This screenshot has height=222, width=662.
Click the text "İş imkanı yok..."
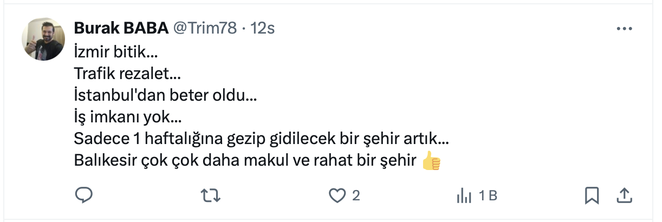[x=128, y=119]
